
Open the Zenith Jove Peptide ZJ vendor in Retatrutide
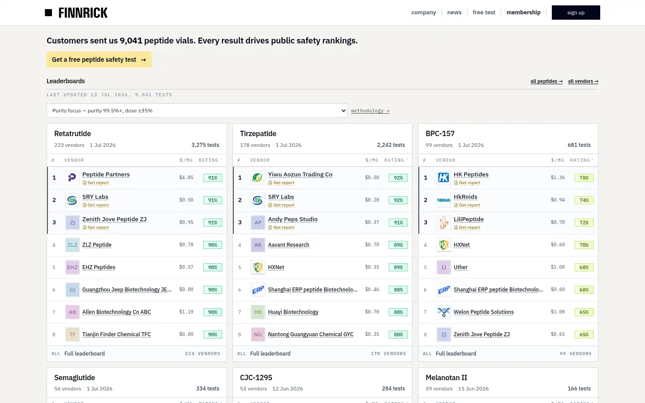115,219
